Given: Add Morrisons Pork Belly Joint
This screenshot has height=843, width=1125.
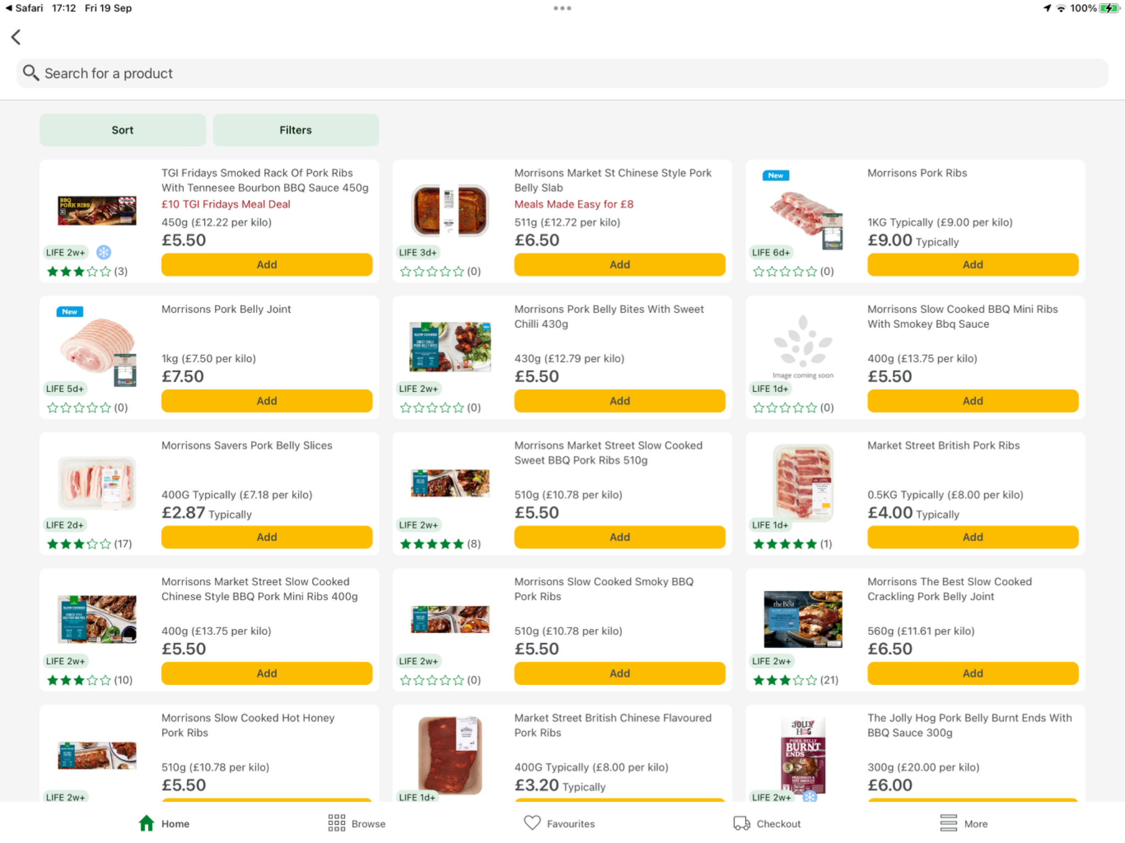Looking at the screenshot, I should [x=267, y=401].
